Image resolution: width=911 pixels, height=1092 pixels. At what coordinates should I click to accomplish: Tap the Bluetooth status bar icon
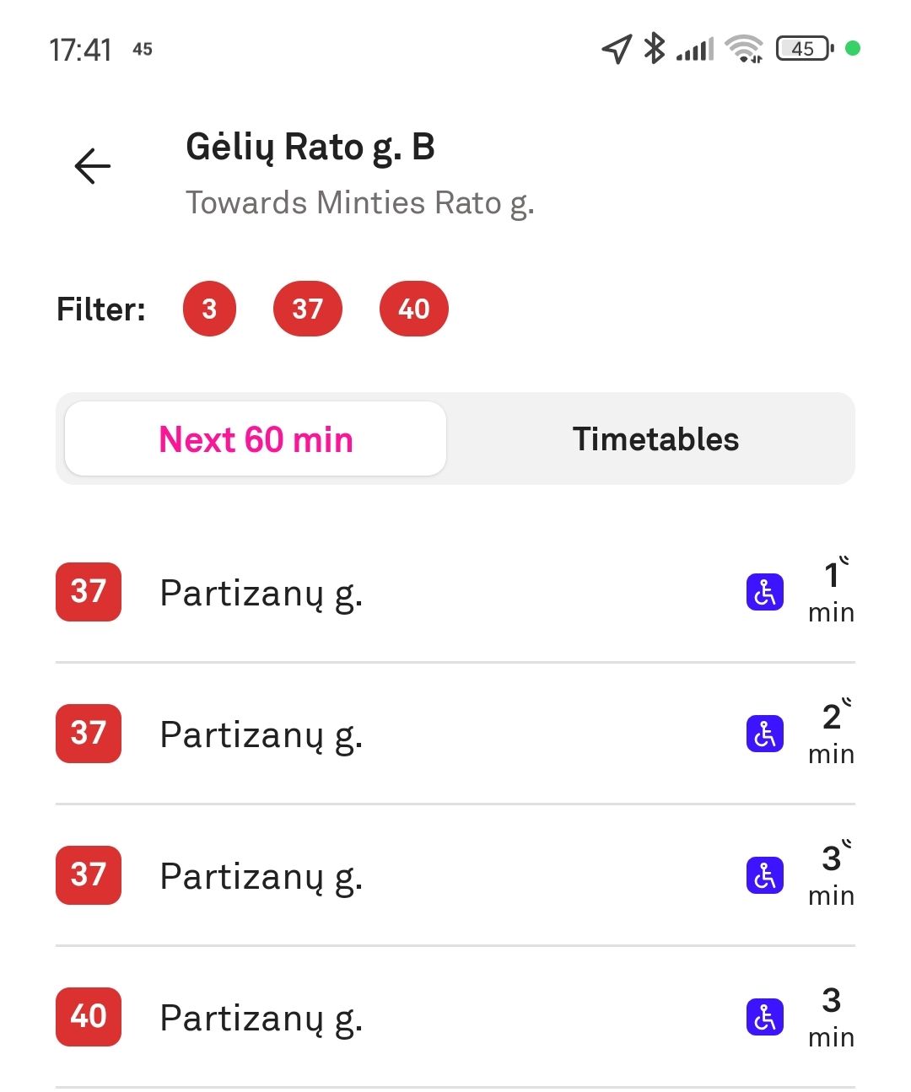tap(655, 48)
